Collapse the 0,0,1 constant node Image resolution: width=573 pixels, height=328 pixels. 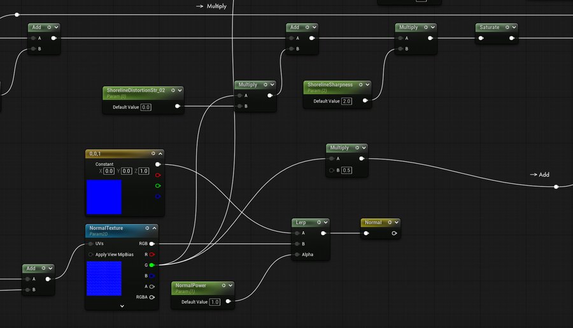tap(160, 153)
